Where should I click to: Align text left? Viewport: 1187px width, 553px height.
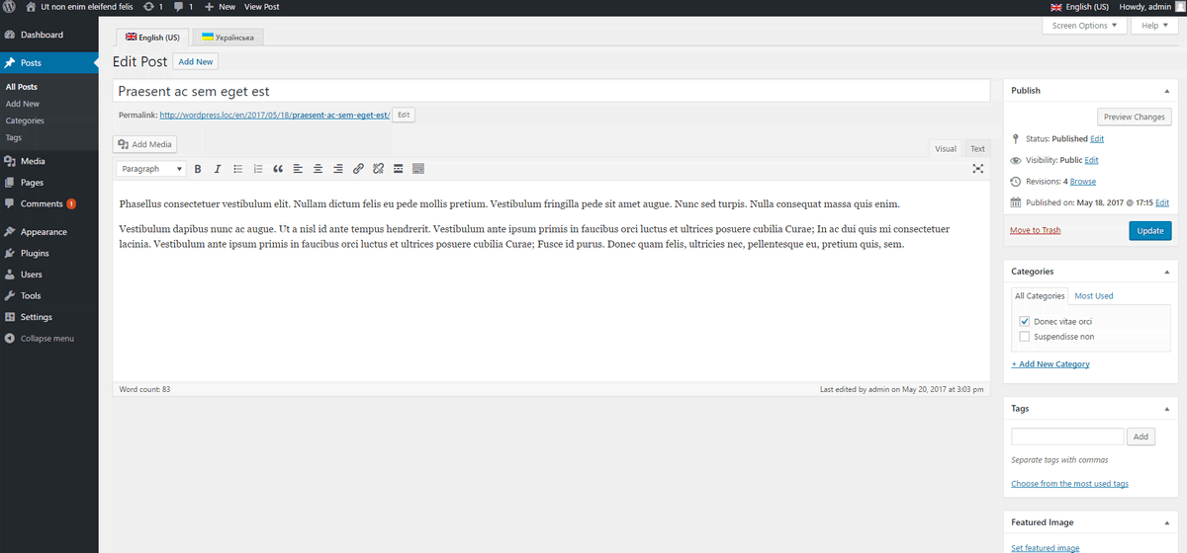[298, 169]
